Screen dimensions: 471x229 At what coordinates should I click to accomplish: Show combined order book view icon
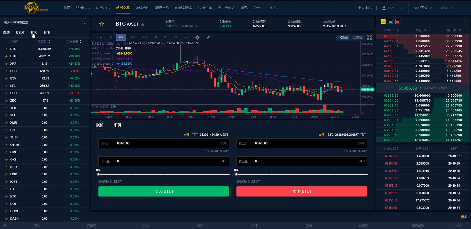(383, 21)
